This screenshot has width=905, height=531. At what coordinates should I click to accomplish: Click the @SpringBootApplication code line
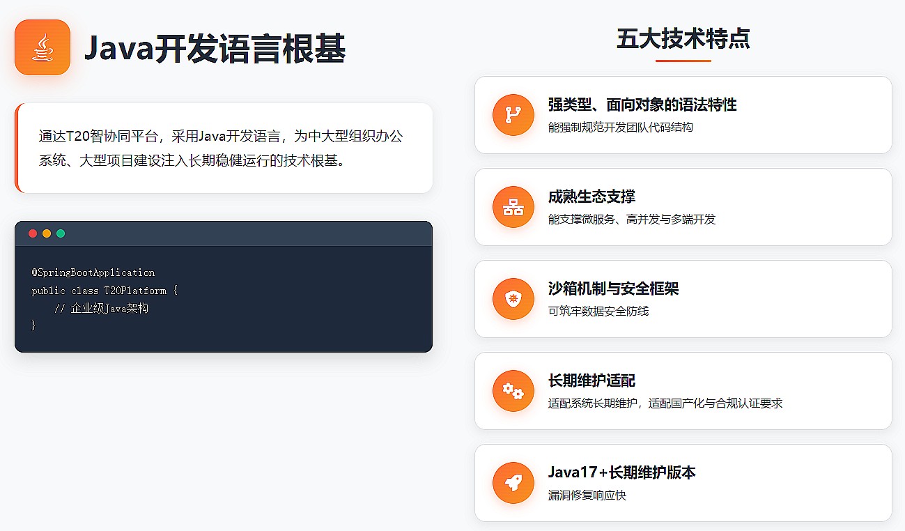coord(93,272)
